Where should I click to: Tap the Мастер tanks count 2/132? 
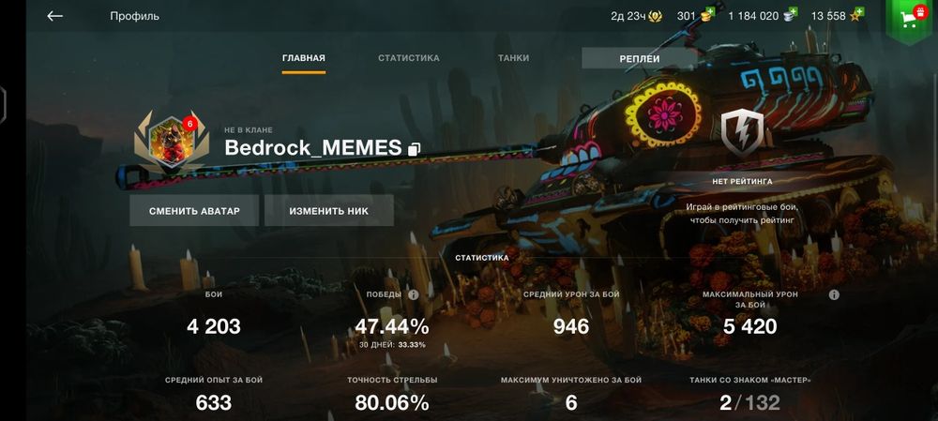pos(749,402)
